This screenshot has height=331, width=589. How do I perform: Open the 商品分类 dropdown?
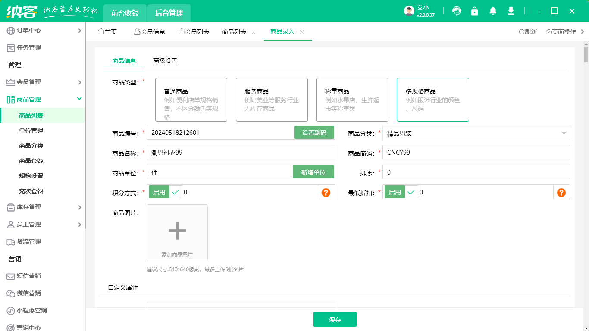click(x=476, y=133)
